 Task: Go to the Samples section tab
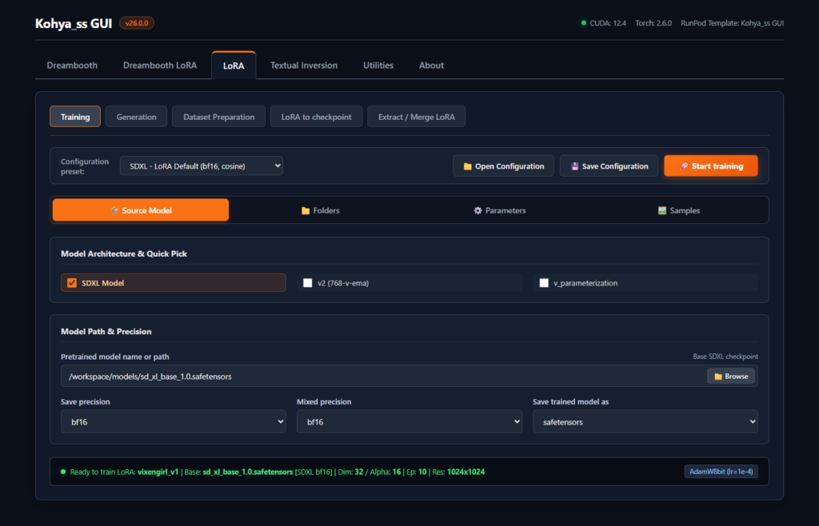point(678,210)
